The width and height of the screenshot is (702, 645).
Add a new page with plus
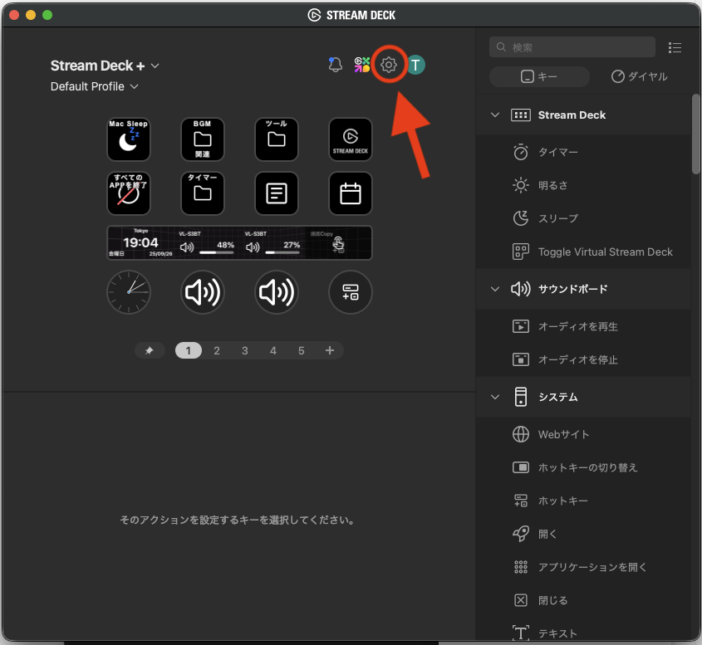click(x=330, y=350)
